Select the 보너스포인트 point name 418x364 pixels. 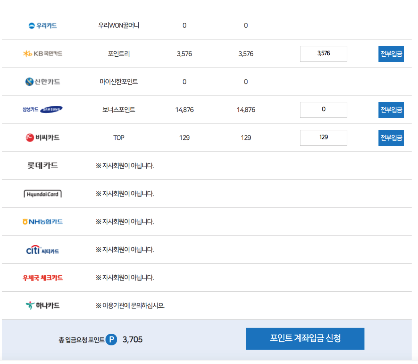119,110
